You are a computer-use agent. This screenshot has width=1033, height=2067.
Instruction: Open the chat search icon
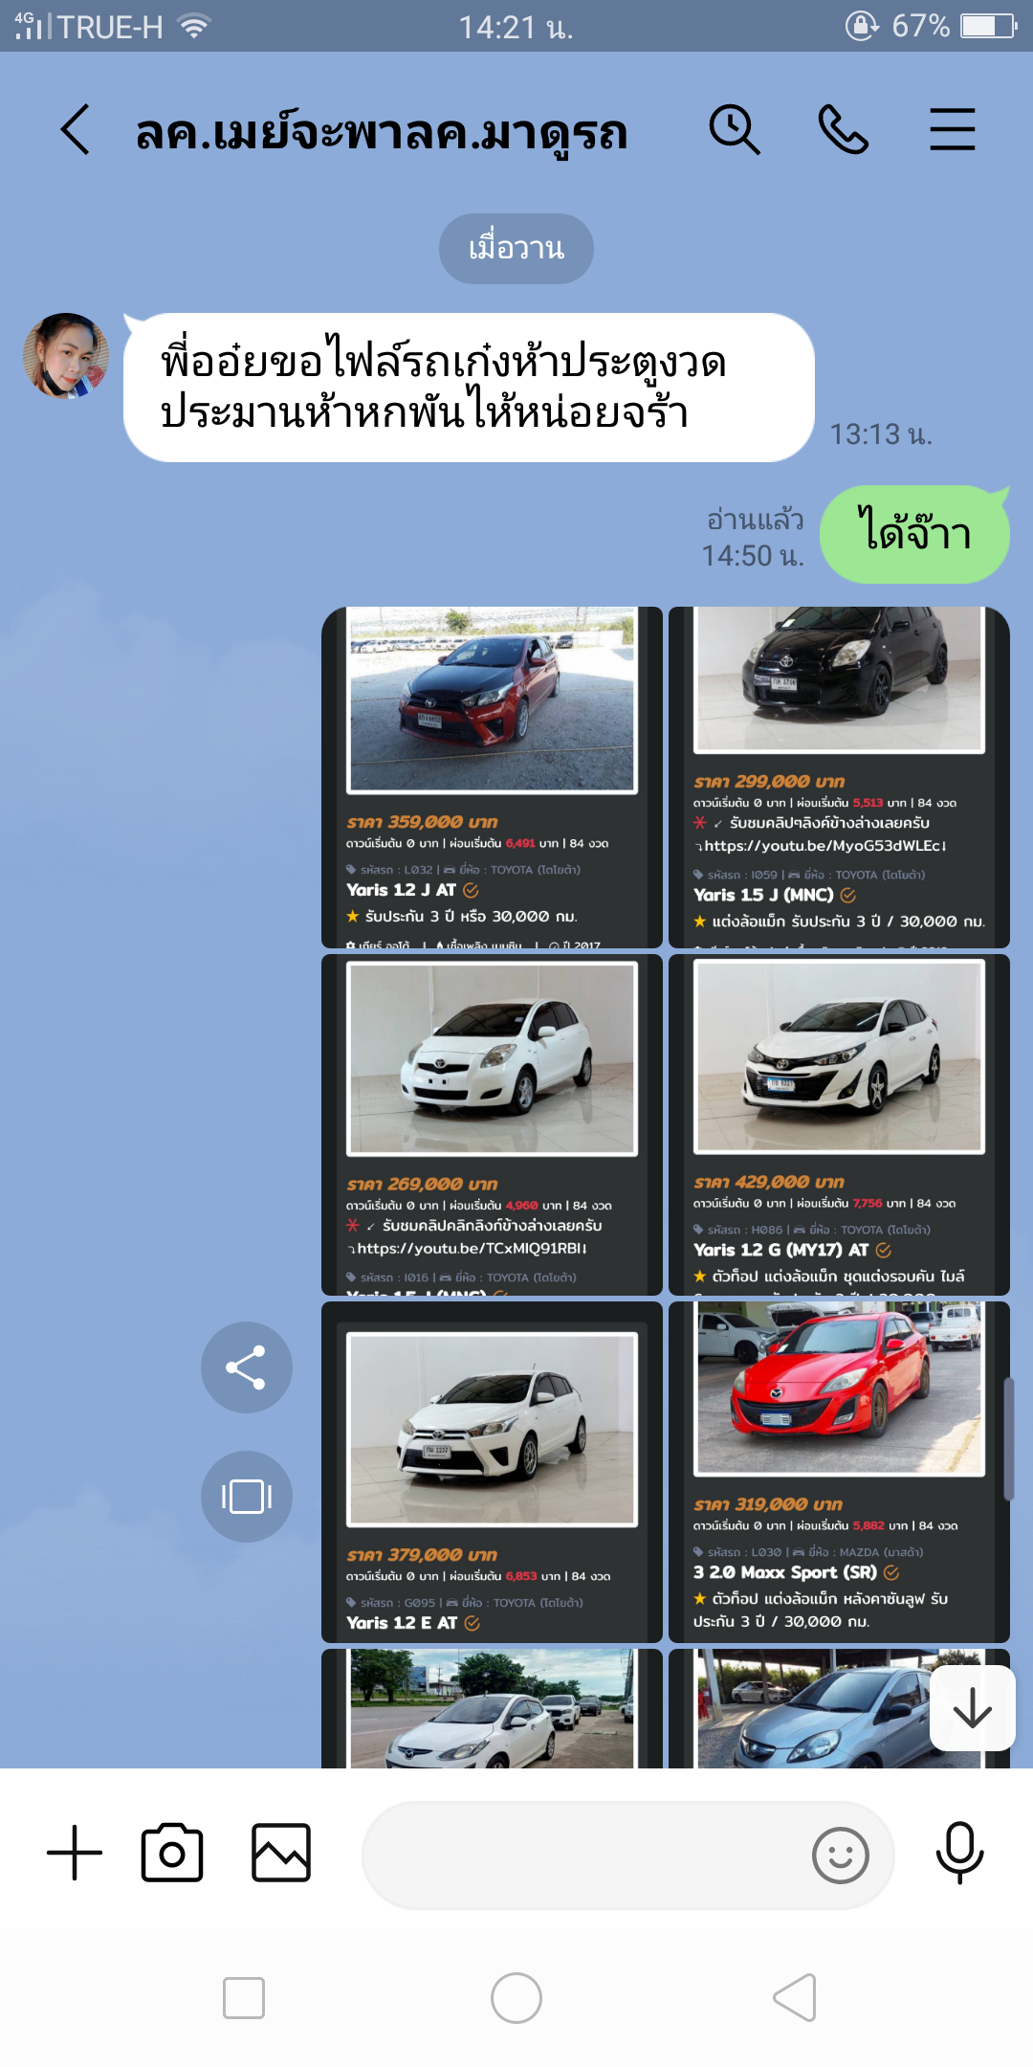click(735, 129)
